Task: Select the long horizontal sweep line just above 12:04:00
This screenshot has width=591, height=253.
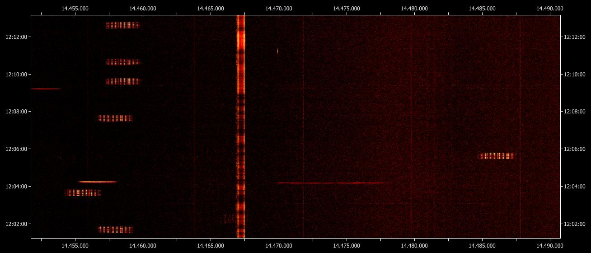Action: pyautogui.click(x=332, y=183)
